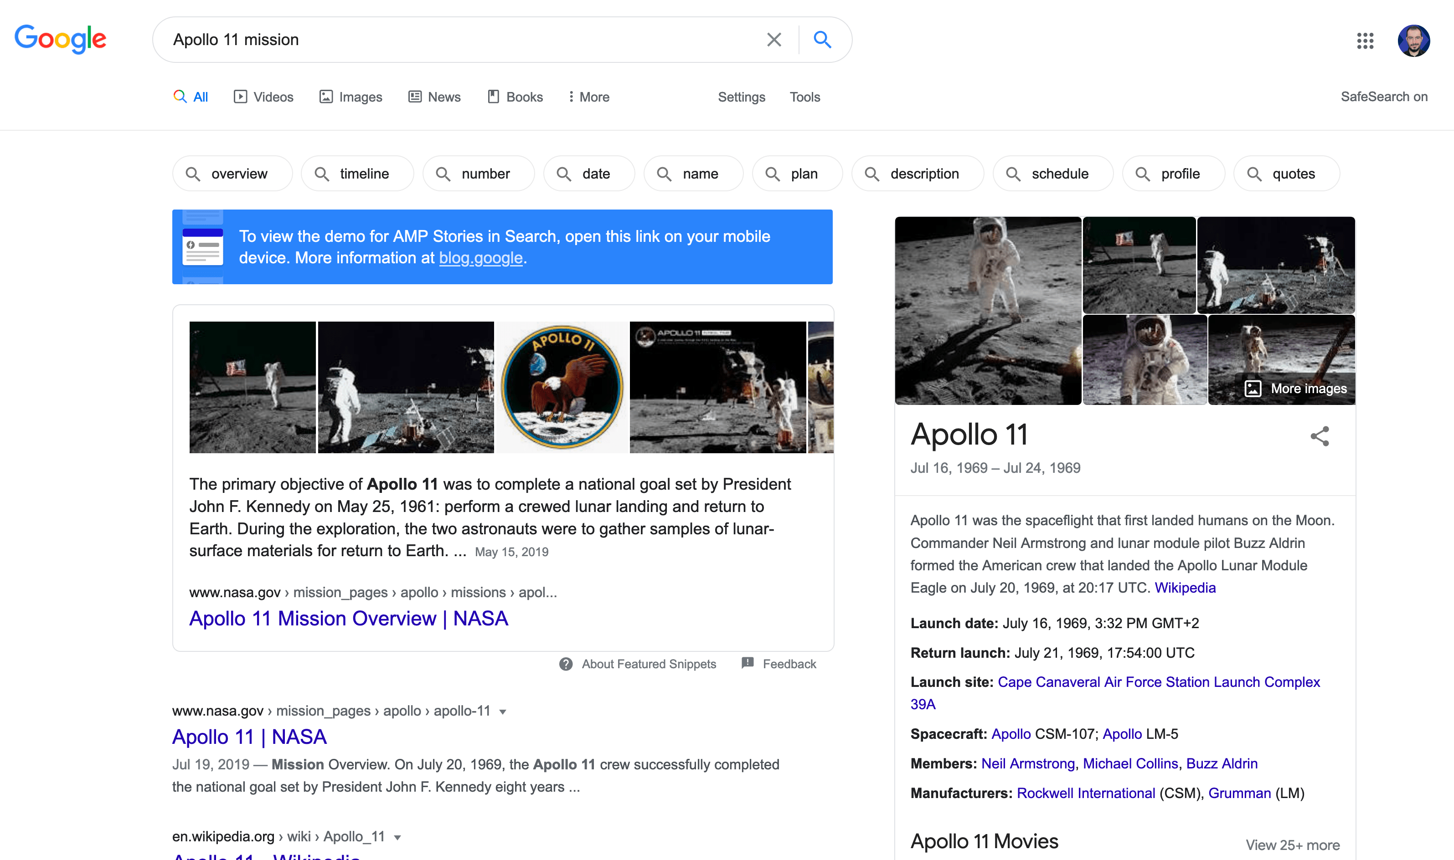Click the Feedback flag icon

pyautogui.click(x=748, y=663)
